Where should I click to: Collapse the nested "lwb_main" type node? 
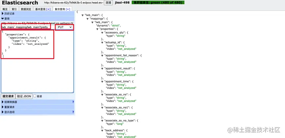coord(93,22)
